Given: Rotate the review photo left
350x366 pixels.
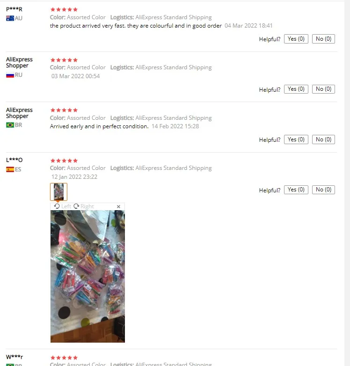Looking at the screenshot, I should [x=63, y=206].
